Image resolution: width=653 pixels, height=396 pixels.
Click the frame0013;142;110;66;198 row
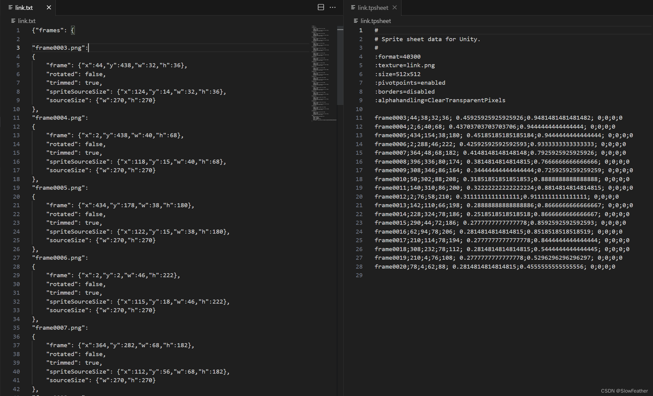click(x=504, y=205)
